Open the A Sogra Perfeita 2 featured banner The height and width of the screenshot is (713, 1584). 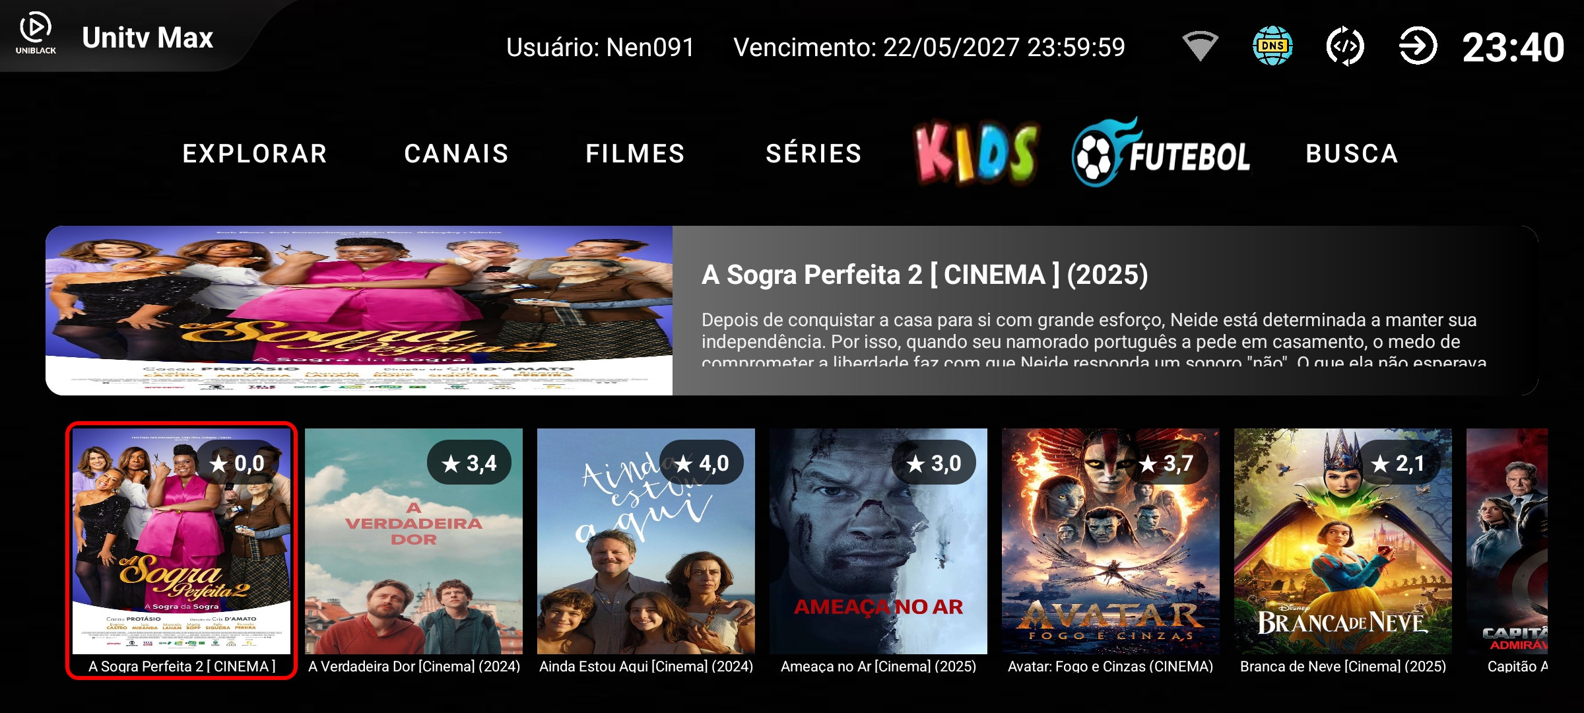(791, 311)
